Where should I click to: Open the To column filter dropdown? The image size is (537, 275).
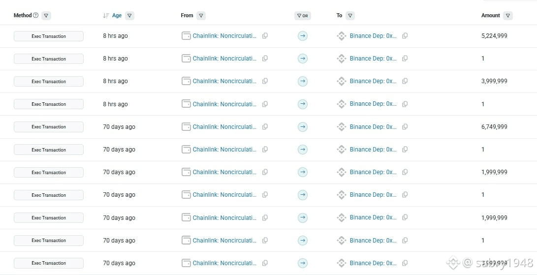click(350, 16)
